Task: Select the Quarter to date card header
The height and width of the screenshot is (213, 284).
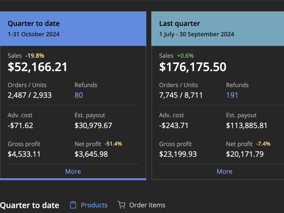Action: coord(73,29)
